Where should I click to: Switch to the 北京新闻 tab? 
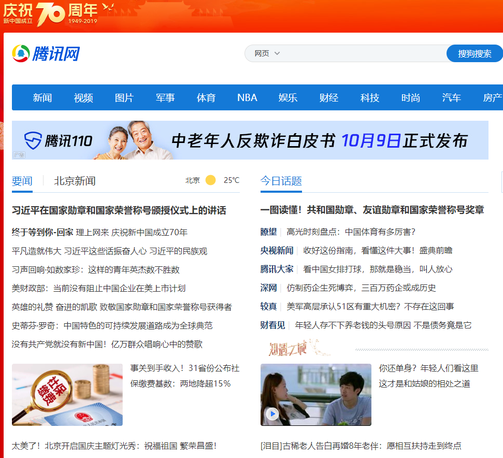coord(75,181)
